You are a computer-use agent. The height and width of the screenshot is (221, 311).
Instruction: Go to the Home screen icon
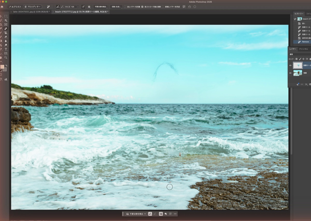click(x=2, y=7)
